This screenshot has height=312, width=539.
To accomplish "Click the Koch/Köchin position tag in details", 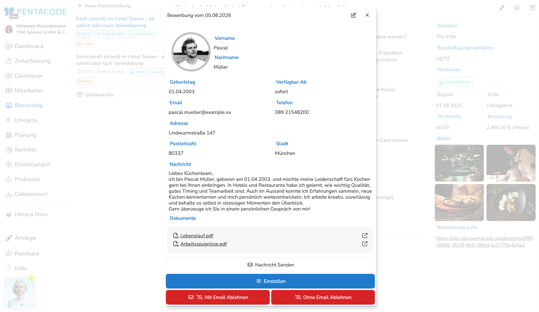I will (x=455, y=82).
